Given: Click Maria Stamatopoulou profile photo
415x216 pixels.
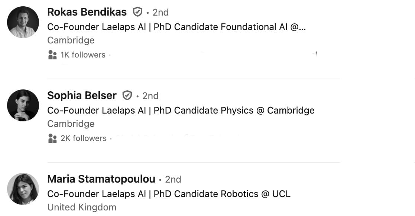Looking at the screenshot, I should point(23,189).
